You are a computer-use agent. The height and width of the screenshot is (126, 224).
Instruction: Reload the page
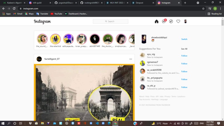tap(14, 9)
